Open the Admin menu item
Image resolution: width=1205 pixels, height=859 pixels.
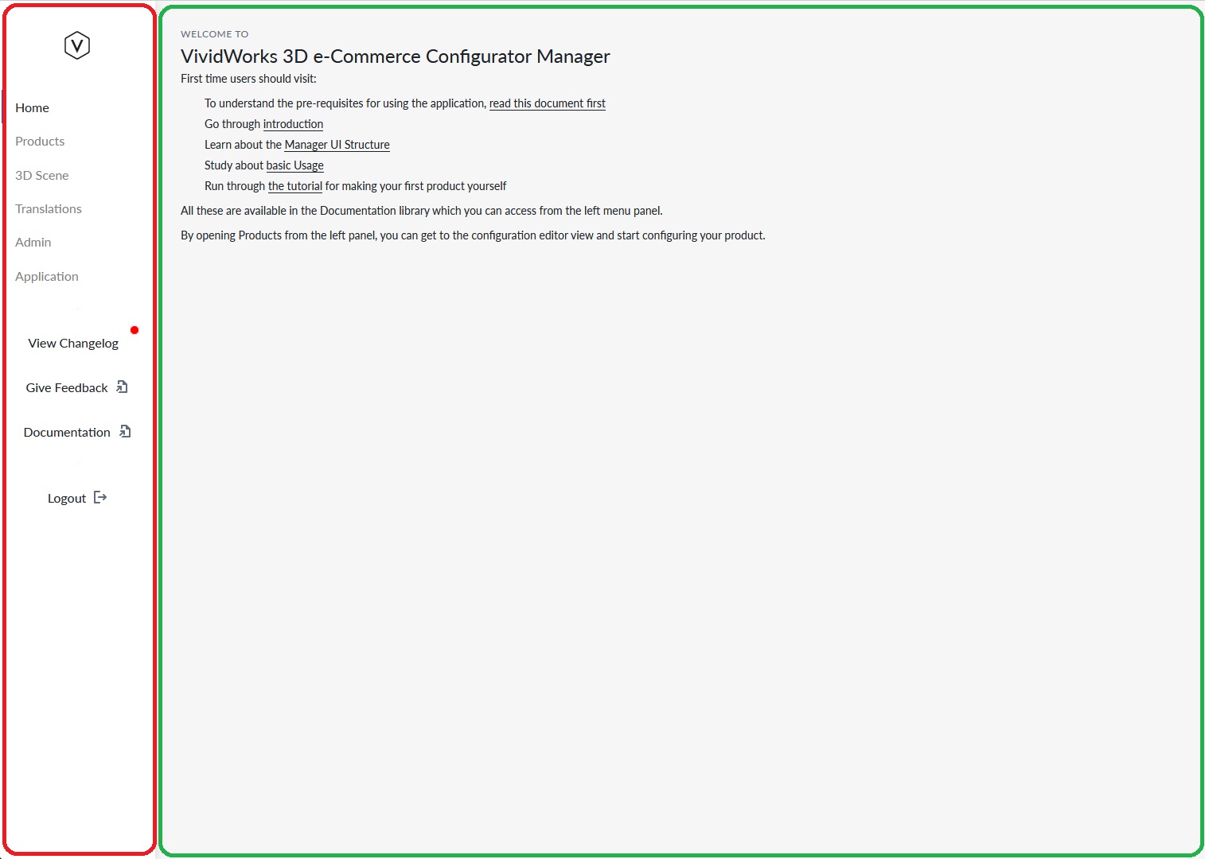(33, 242)
